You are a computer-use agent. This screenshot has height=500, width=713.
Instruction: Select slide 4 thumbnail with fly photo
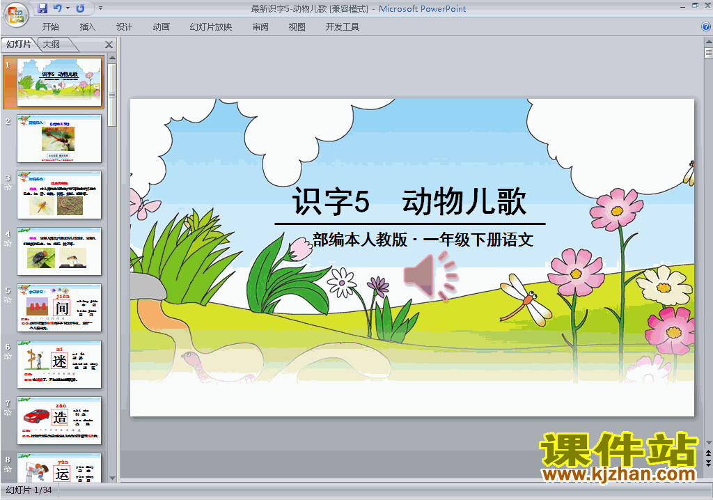[59, 251]
